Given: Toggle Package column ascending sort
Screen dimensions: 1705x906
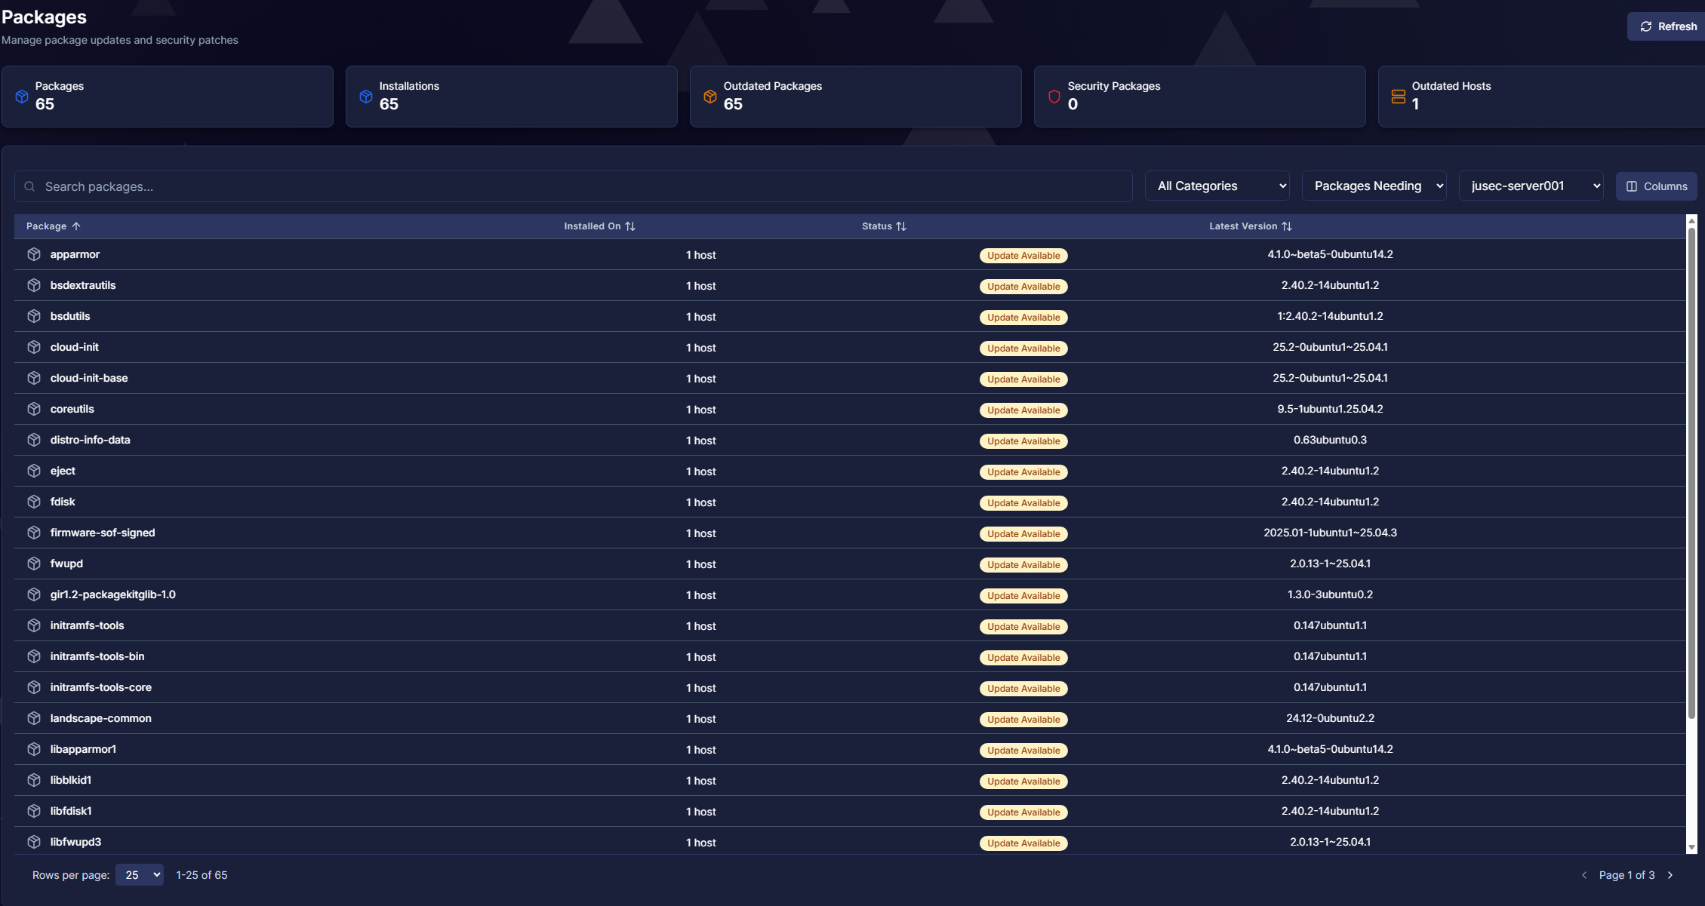Looking at the screenshot, I should pos(76,226).
